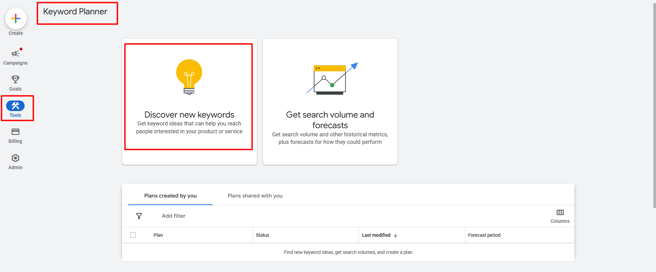Click the forecast chart illustration
The image size is (656, 272).
331,79
